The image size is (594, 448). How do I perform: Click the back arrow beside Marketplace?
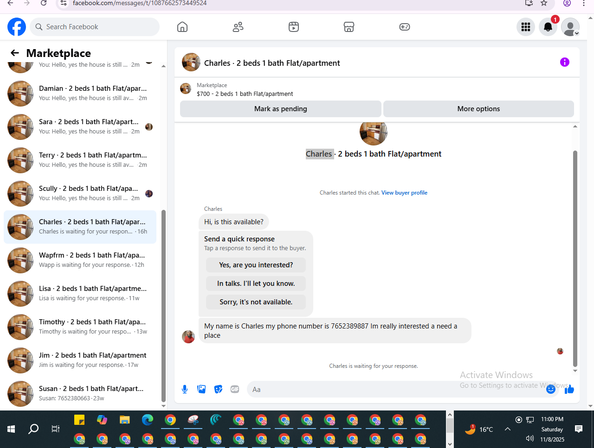click(15, 53)
